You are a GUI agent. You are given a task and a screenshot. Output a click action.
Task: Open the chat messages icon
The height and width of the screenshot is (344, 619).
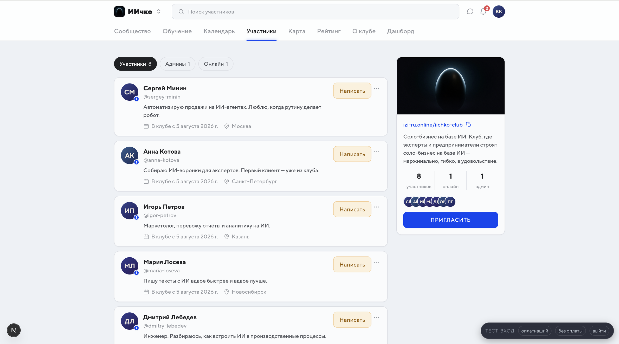470,11
